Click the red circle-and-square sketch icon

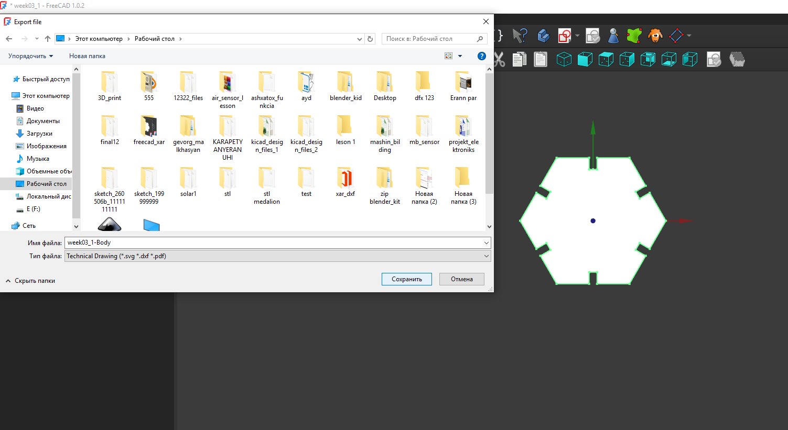click(x=565, y=36)
